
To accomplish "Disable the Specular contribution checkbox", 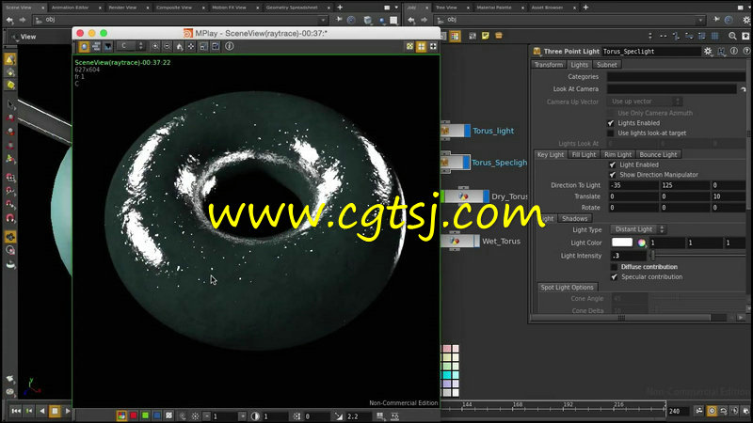I will click(614, 276).
